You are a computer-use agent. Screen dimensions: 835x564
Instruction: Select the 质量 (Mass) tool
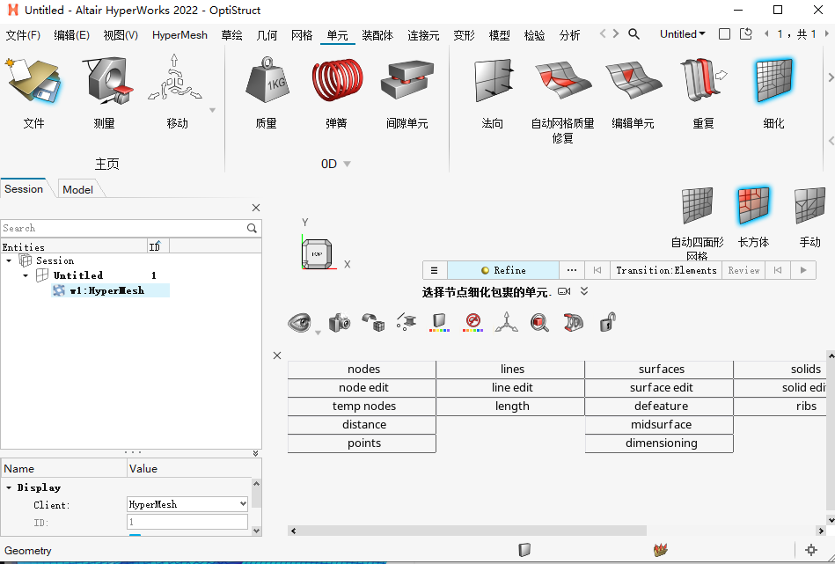pos(266,84)
